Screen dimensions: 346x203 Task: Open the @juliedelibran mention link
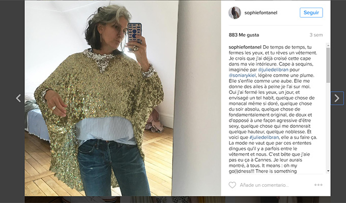[273, 70]
